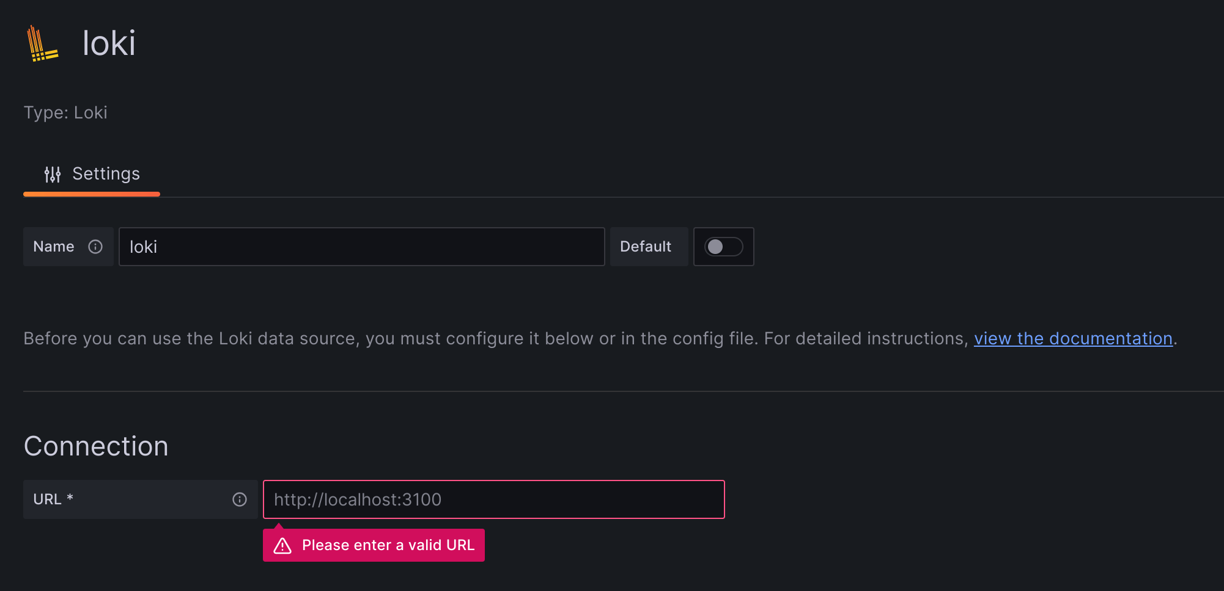Click the info circle next to Name

(95, 247)
